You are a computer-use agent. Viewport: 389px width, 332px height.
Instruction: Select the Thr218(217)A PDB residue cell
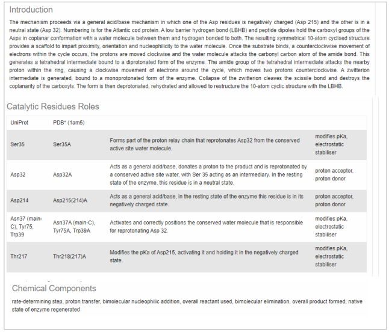coord(70,256)
